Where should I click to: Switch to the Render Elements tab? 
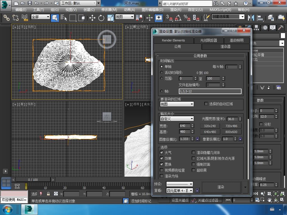pyautogui.click(x=173, y=40)
